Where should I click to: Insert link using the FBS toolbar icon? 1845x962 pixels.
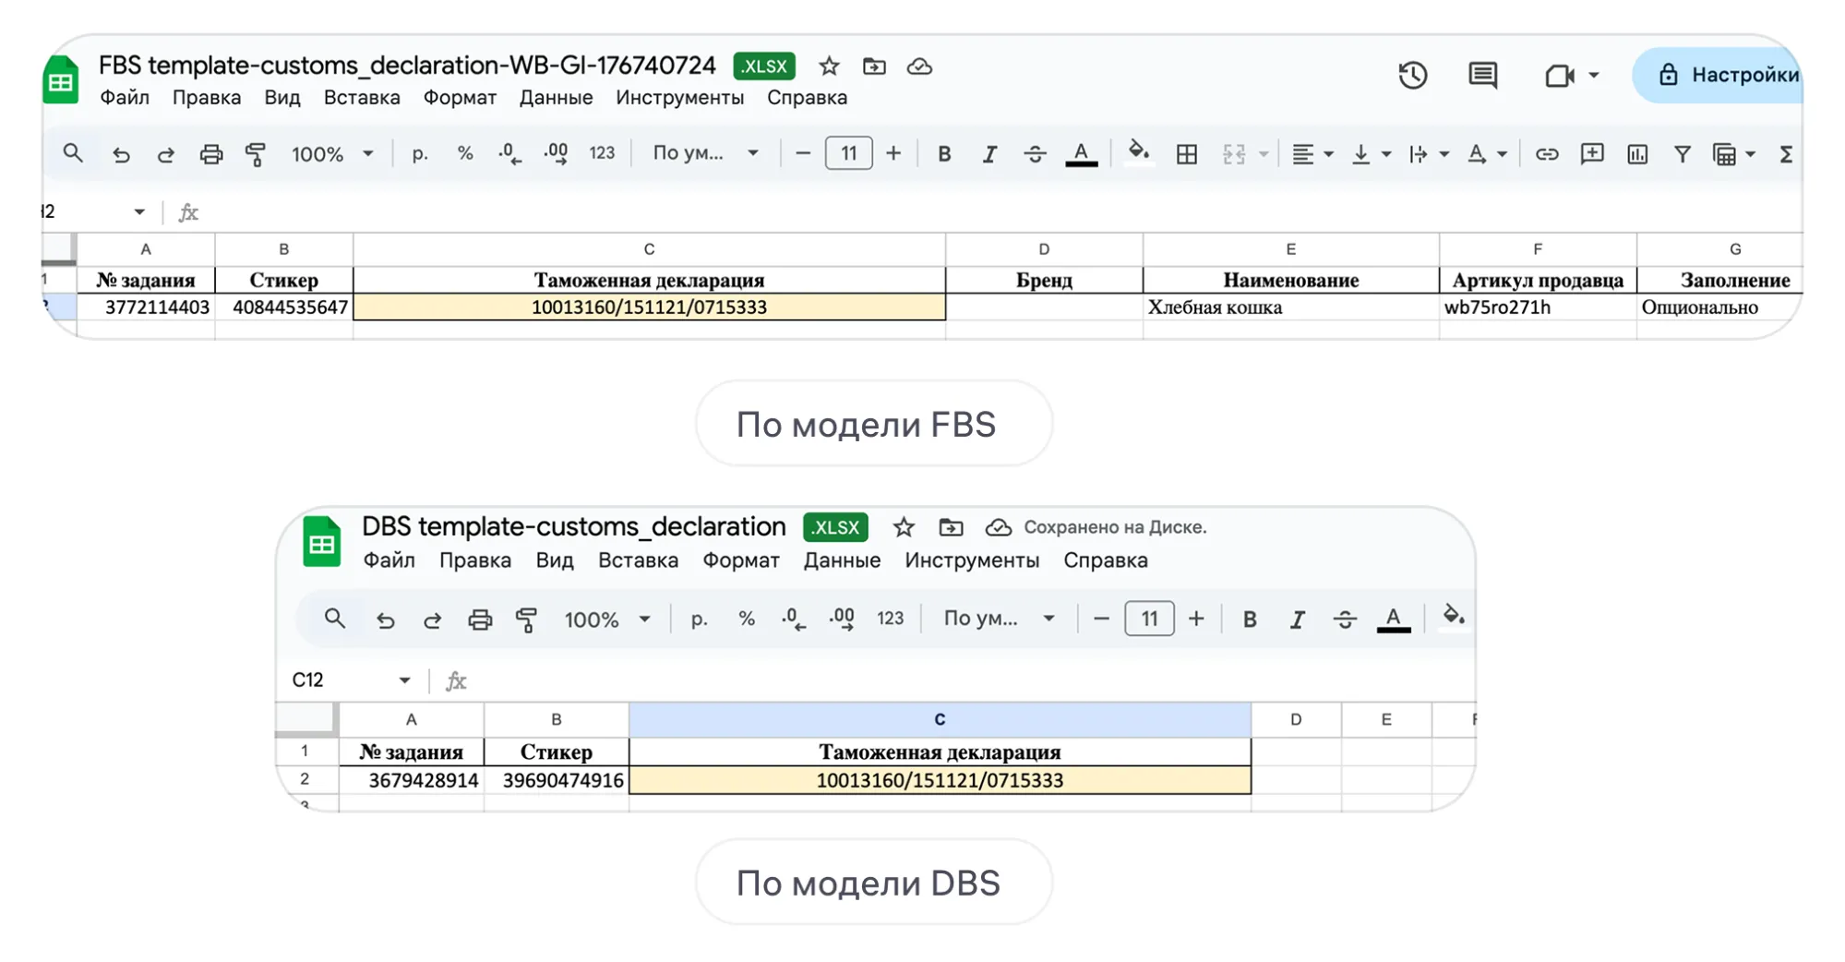[x=1546, y=154]
